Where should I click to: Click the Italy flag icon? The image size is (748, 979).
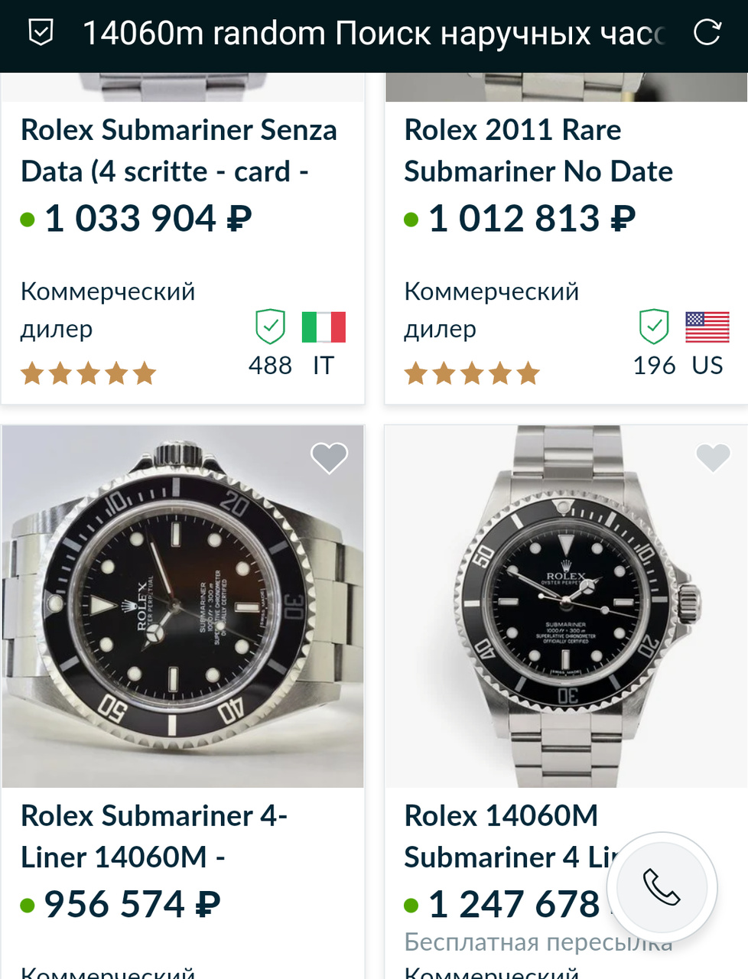[x=324, y=327]
